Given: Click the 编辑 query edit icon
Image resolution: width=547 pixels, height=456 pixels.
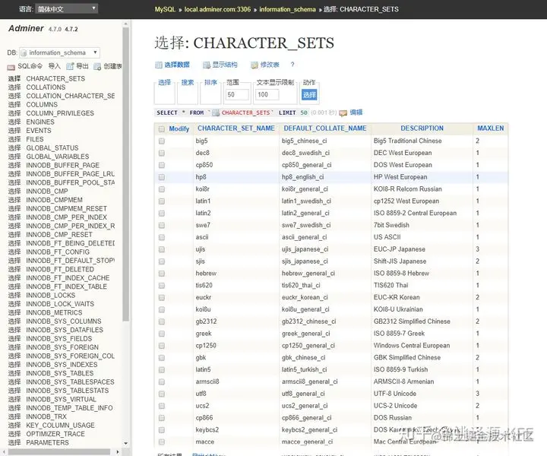Looking at the screenshot, I should tap(343, 112).
